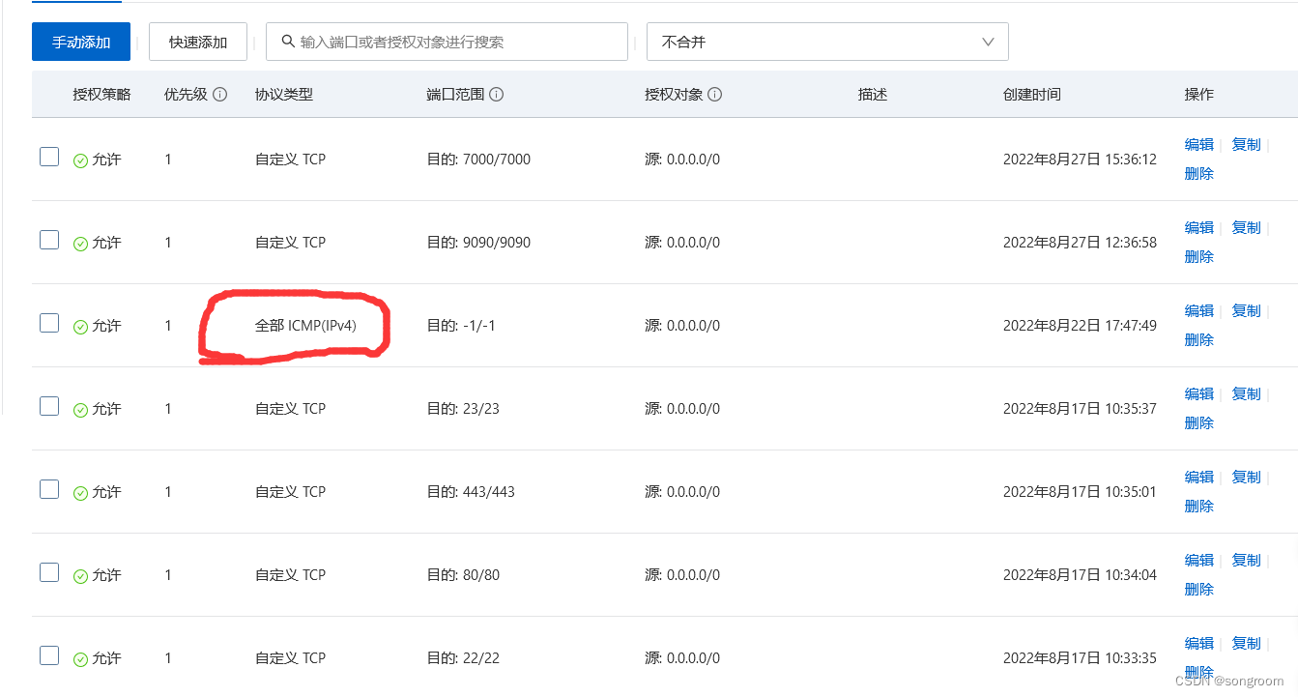Copy the 22/22 rule
Viewport: 1298px width, 697px height.
coord(1247,644)
